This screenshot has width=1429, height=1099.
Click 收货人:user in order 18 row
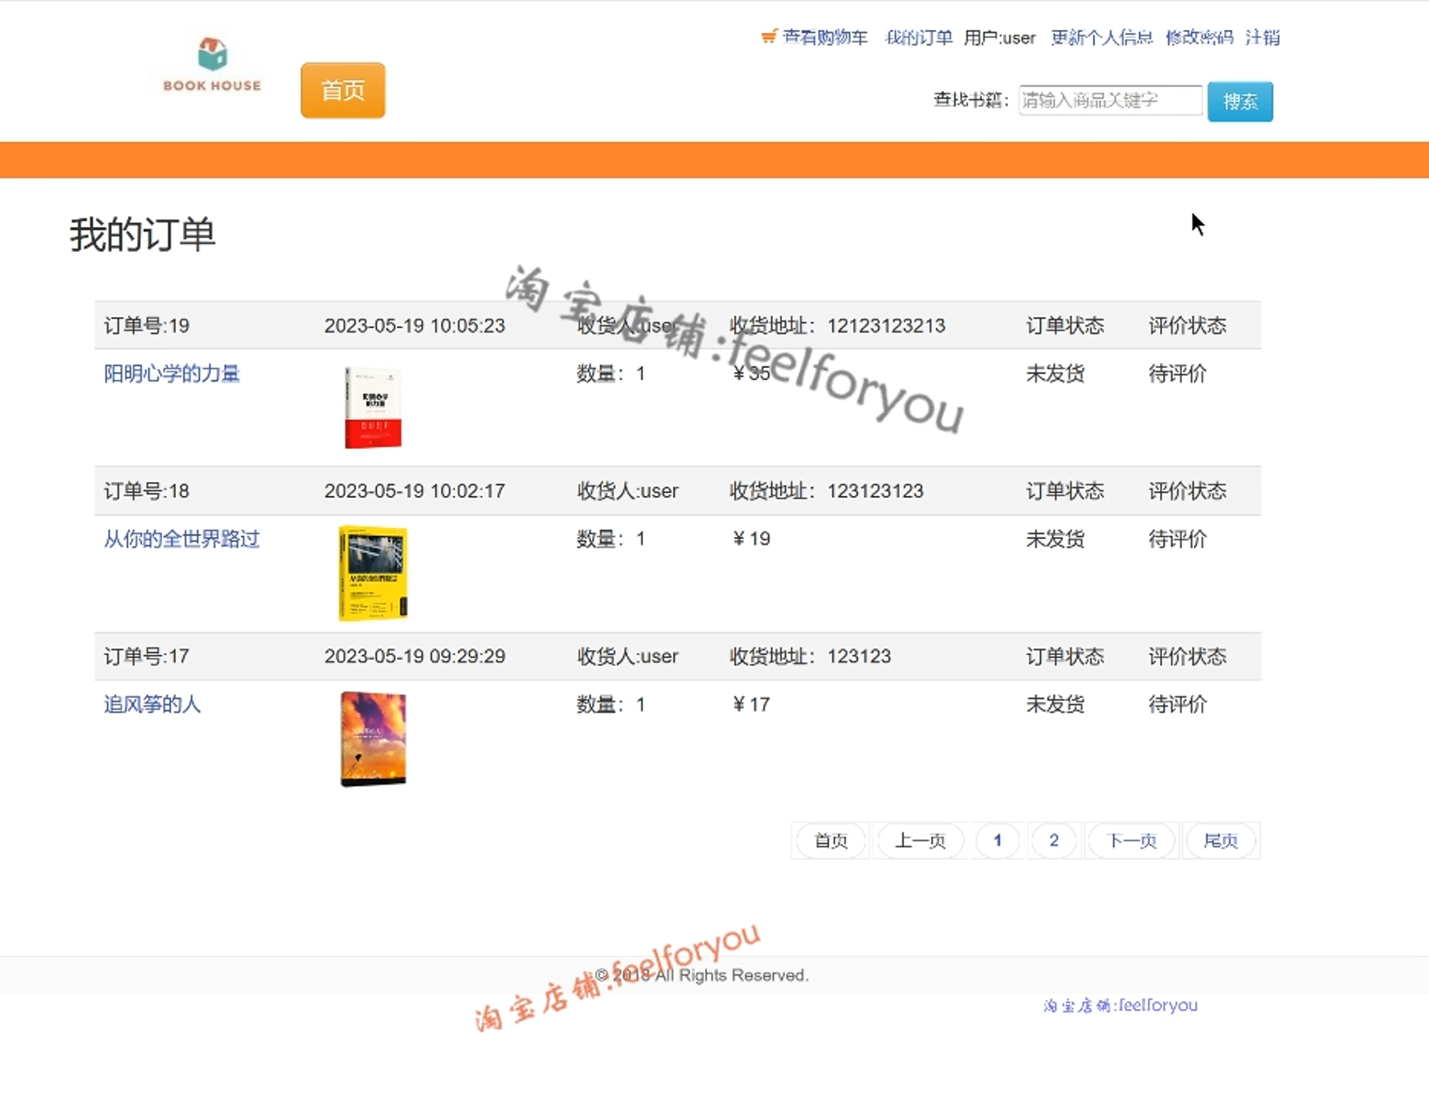click(x=628, y=491)
